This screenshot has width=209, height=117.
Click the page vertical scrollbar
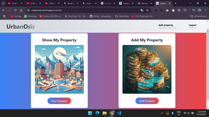coord(207,65)
